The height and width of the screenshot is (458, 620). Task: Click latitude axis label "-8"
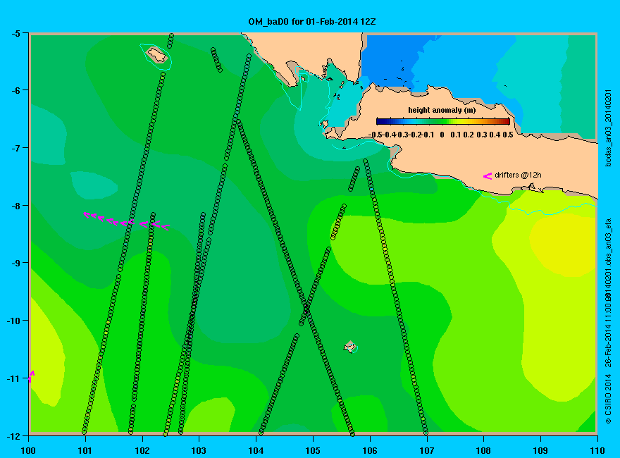click(x=15, y=206)
